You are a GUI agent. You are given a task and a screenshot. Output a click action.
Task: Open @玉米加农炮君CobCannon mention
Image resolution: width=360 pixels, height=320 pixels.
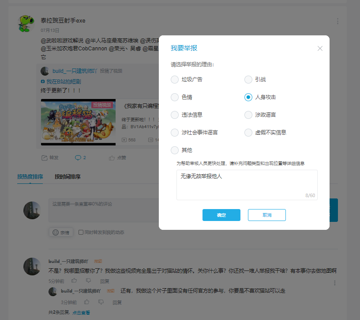[74, 49]
